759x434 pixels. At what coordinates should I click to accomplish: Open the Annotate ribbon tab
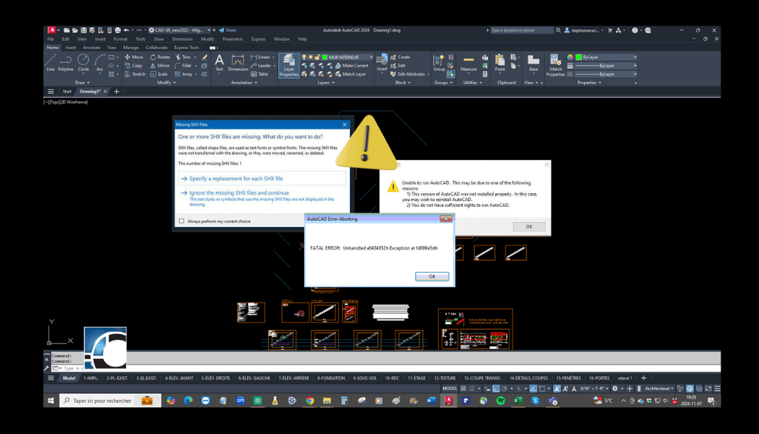tap(92, 48)
